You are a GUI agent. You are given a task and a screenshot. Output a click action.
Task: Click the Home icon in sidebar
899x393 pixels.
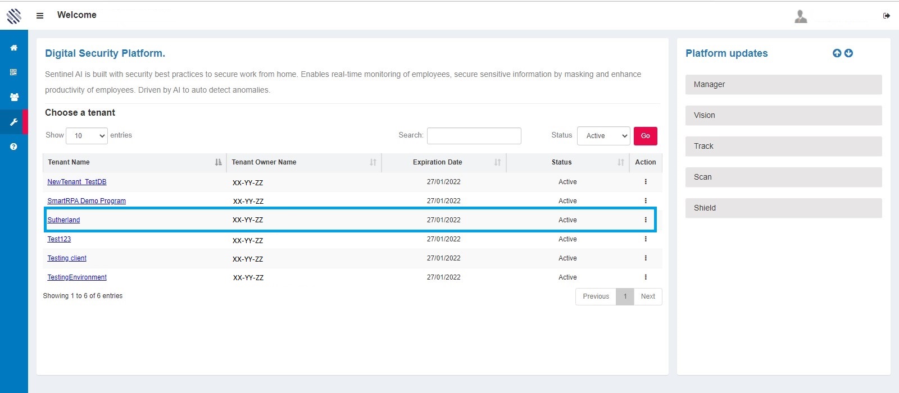pyautogui.click(x=13, y=48)
